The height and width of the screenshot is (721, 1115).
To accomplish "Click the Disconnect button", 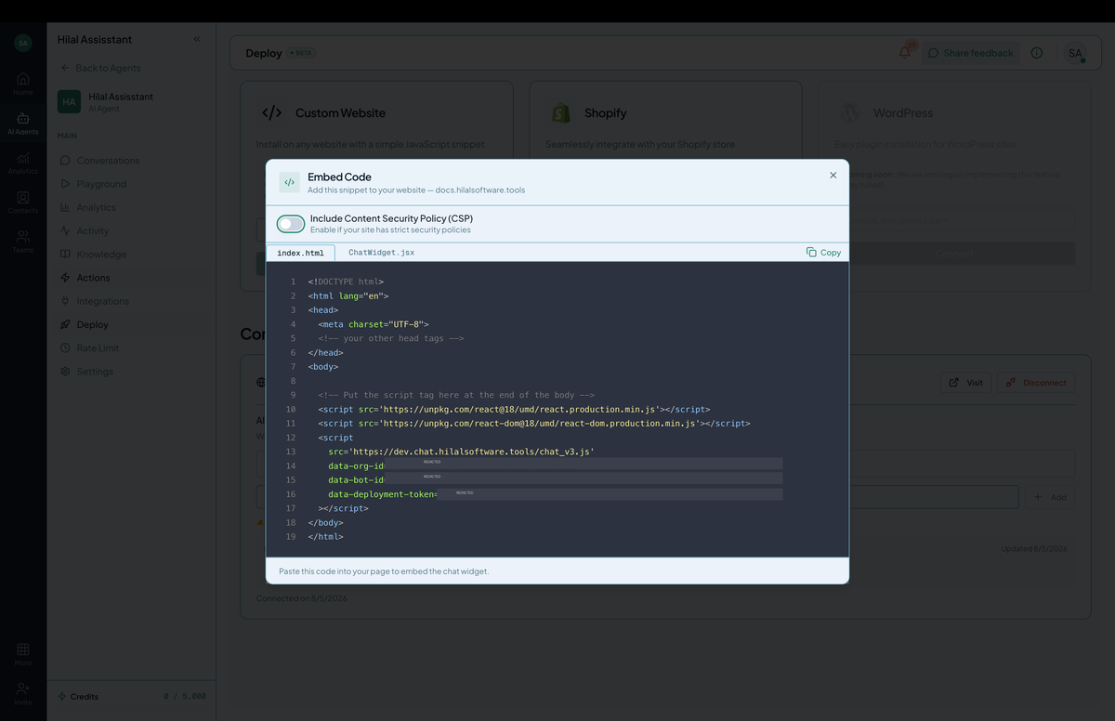I will pyautogui.click(x=1037, y=383).
